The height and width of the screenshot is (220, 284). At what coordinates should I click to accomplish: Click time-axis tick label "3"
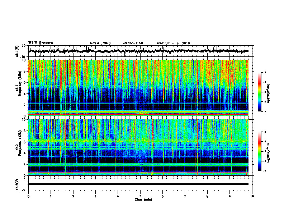pyautogui.click(x=95, y=196)
